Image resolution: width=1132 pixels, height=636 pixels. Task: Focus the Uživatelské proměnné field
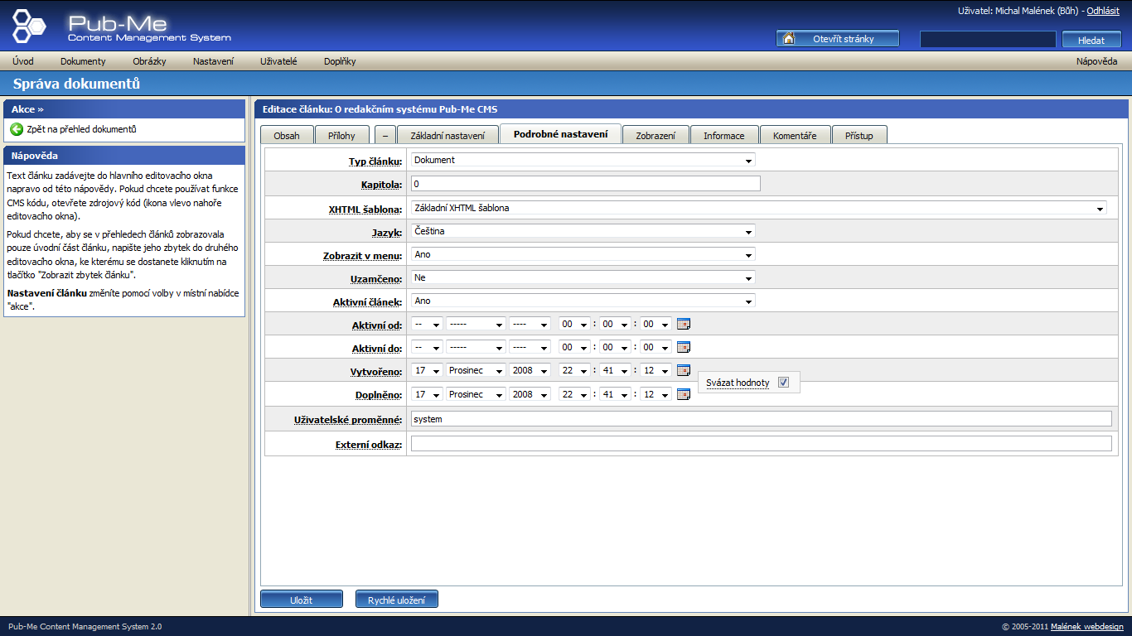[762, 419]
